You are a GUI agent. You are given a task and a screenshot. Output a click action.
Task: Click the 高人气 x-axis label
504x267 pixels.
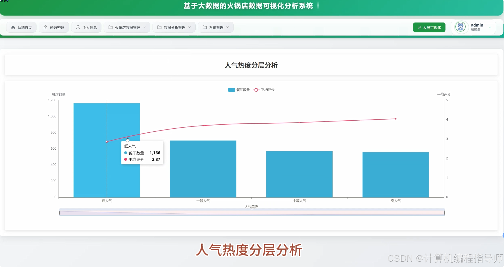pyautogui.click(x=396, y=201)
